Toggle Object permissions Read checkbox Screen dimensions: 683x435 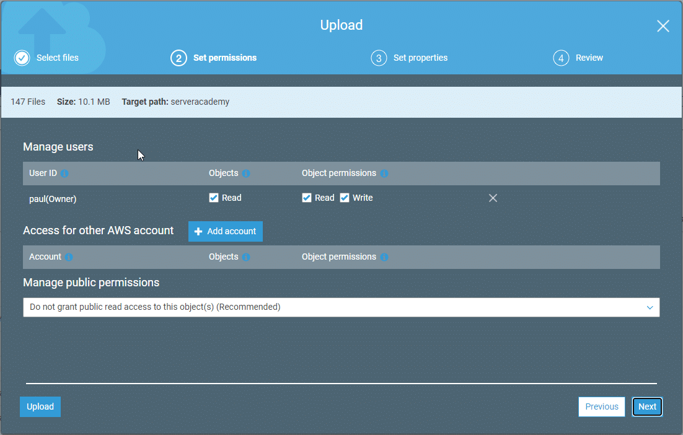click(307, 198)
